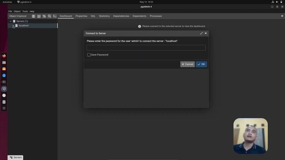Confirm with the OK button
Viewport: 285px width, 160px height.
tap(201, 64)
